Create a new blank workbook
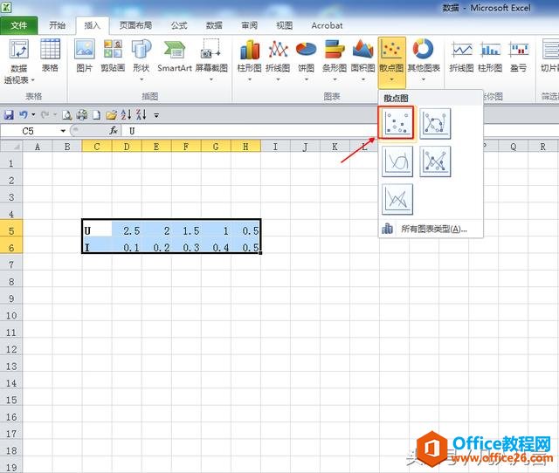559x473 pixels. coord(96,114)
